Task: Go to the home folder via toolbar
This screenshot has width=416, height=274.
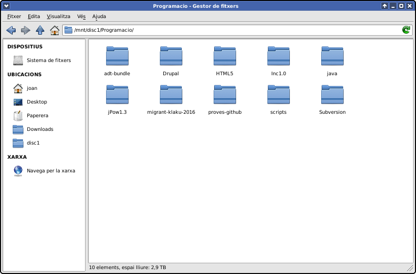Action: tap(55, 30)
